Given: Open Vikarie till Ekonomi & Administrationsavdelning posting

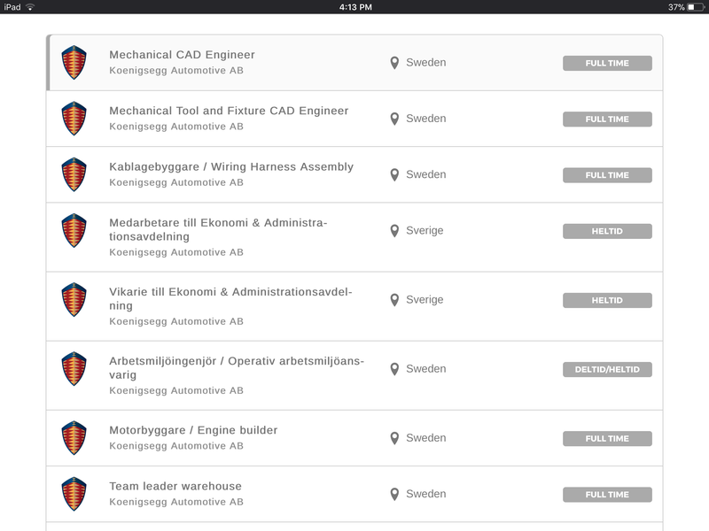Looking at the screenshot, I should [x=354, y=306].
